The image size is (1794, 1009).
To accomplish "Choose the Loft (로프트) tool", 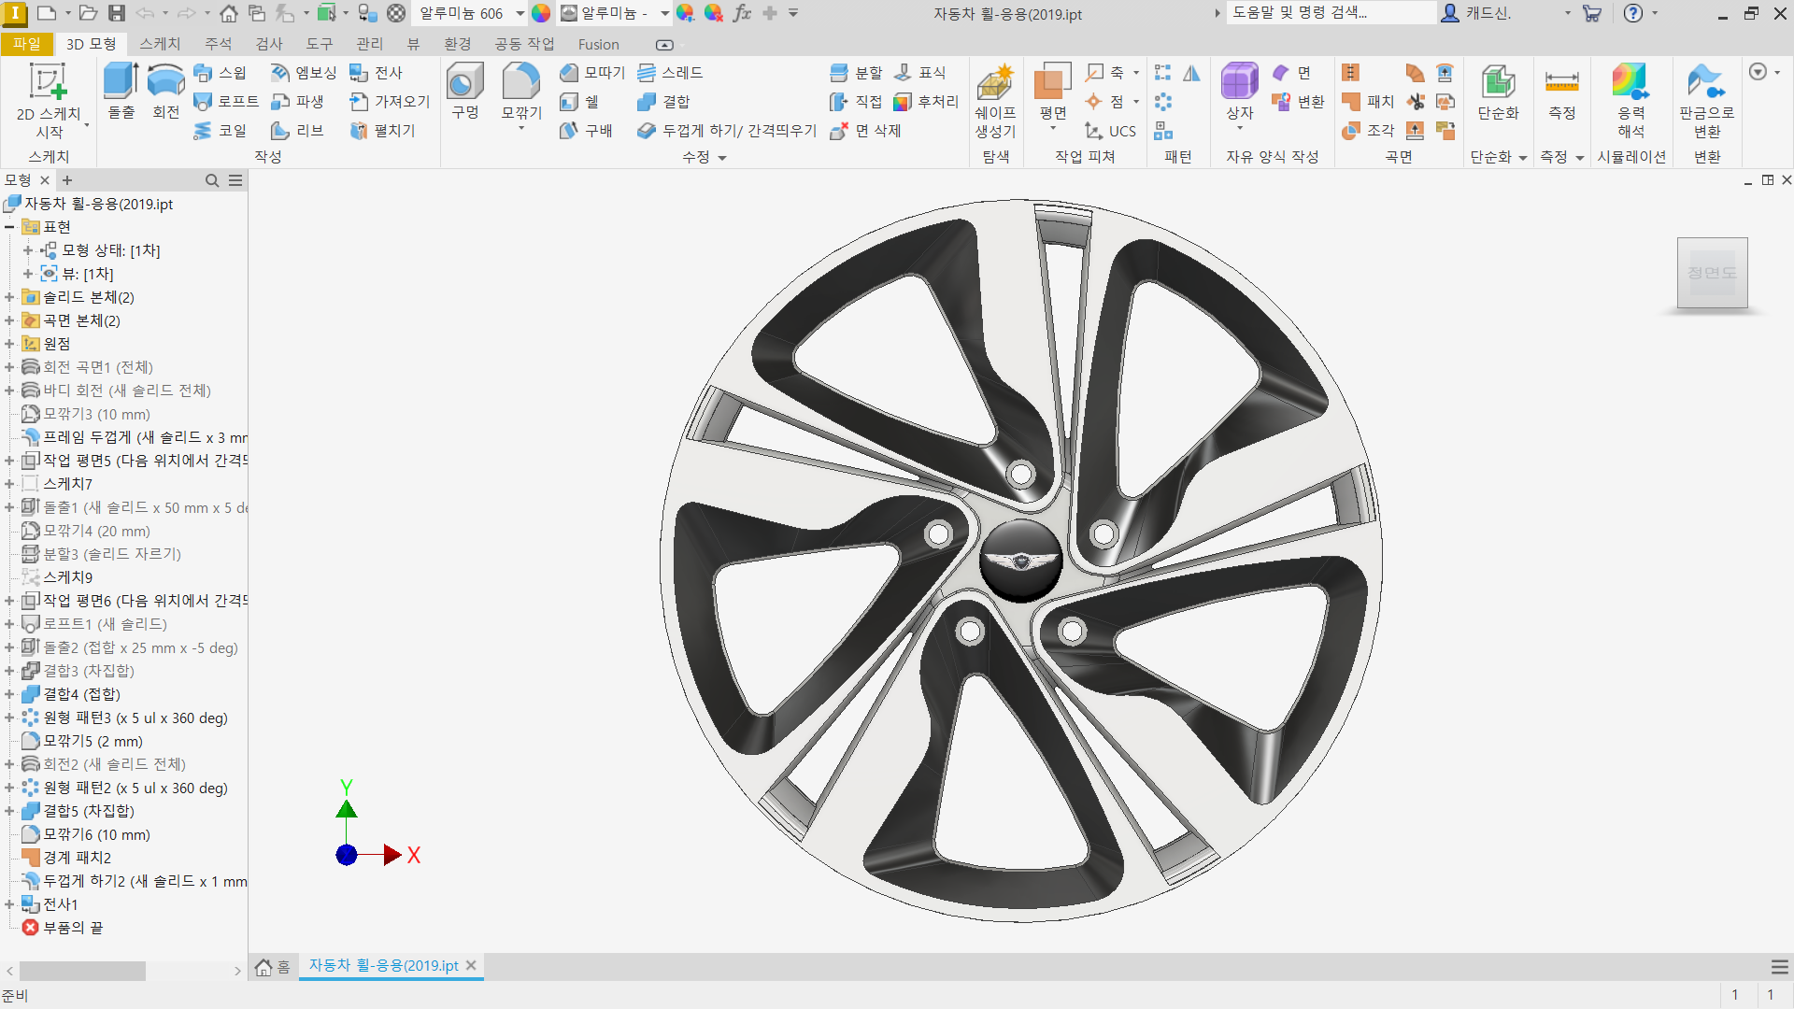I will point(226,102).
